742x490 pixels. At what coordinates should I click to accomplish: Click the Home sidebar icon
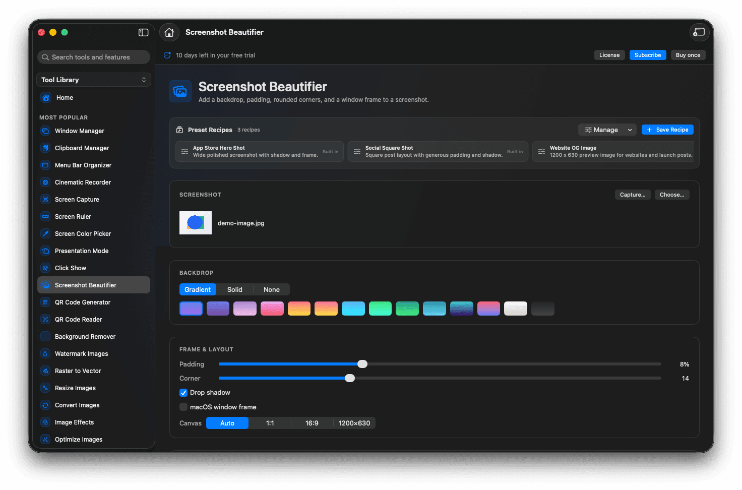46,98
